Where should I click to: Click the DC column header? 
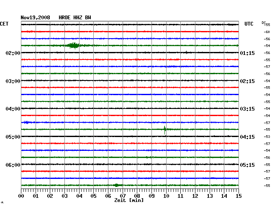tap(264, 23)
